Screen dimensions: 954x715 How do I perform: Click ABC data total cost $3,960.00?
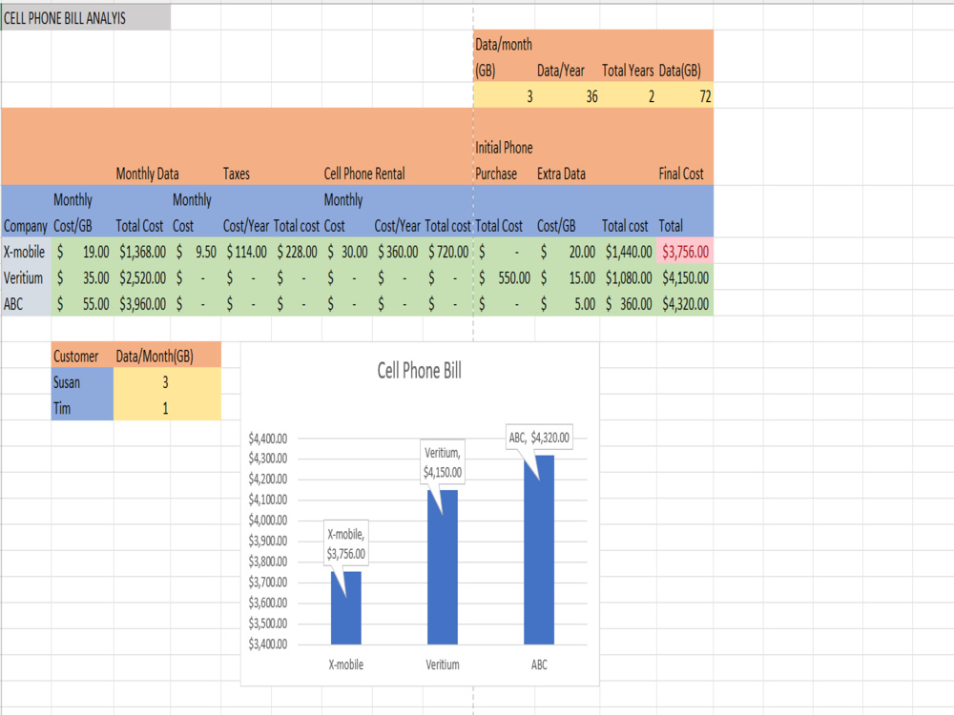[142, 303]
